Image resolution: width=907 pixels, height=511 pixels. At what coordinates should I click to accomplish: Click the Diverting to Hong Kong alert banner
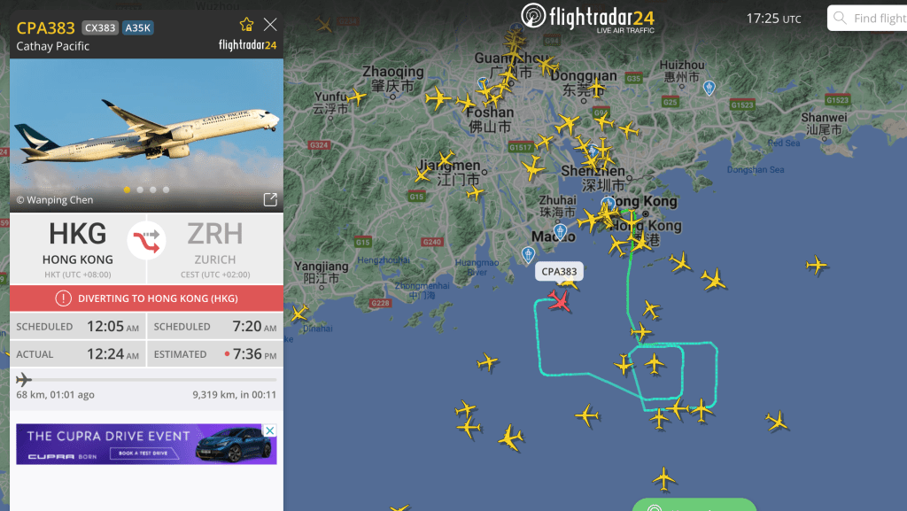(x=146, y=298)
